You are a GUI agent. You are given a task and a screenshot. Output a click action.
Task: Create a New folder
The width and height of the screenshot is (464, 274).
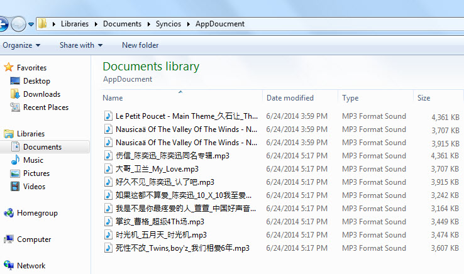point(140,45)
